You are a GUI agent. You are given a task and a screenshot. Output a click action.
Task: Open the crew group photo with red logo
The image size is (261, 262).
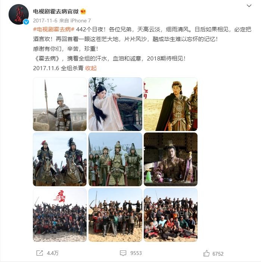[60, 215]
